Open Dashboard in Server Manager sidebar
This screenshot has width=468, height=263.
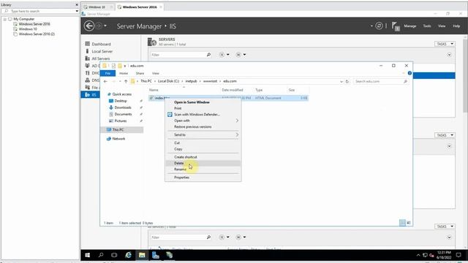pyautogui.click(x=101, y=44)
